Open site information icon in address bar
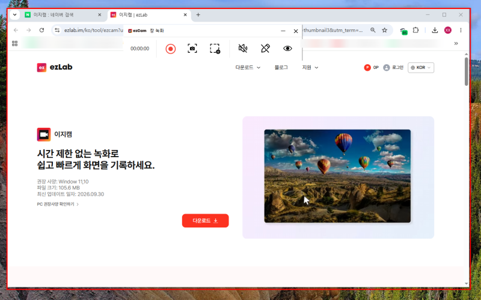This screenshot has width=481, height=300. click(x=57, y=30)
